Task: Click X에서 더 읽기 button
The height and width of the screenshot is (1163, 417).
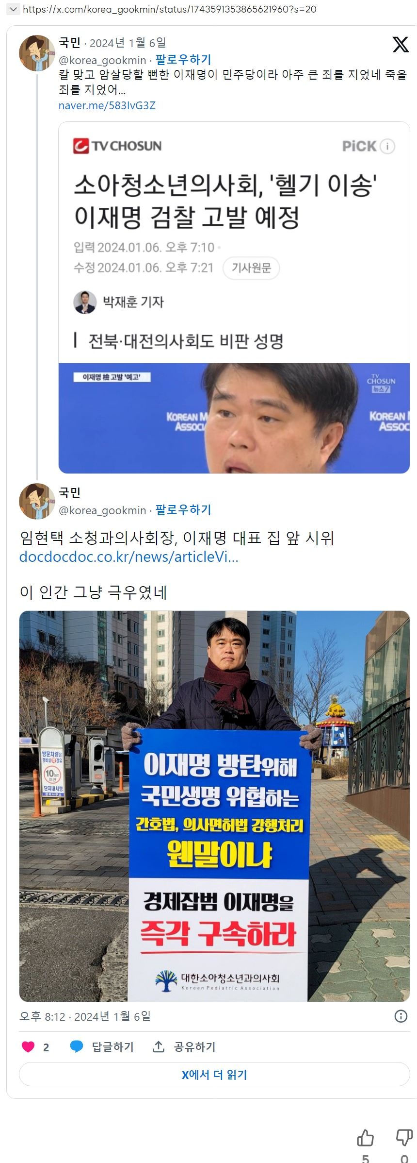Action: point(214,1075)
